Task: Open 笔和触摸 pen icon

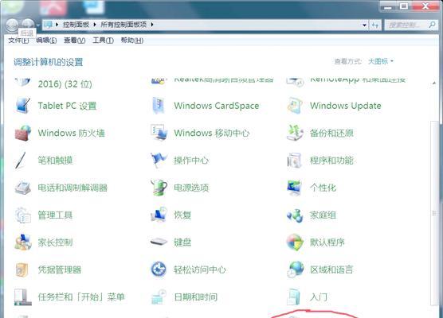Action: tap(21, 160)
